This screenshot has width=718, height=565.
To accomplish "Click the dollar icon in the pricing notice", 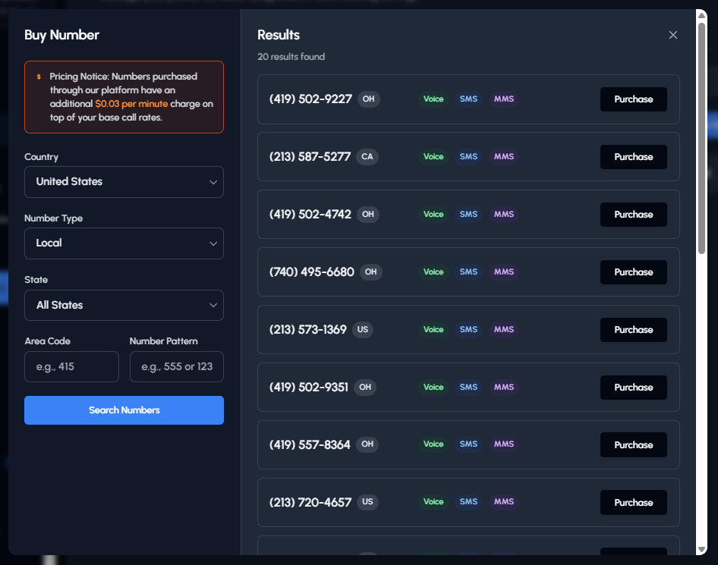I will coord(39,76).
